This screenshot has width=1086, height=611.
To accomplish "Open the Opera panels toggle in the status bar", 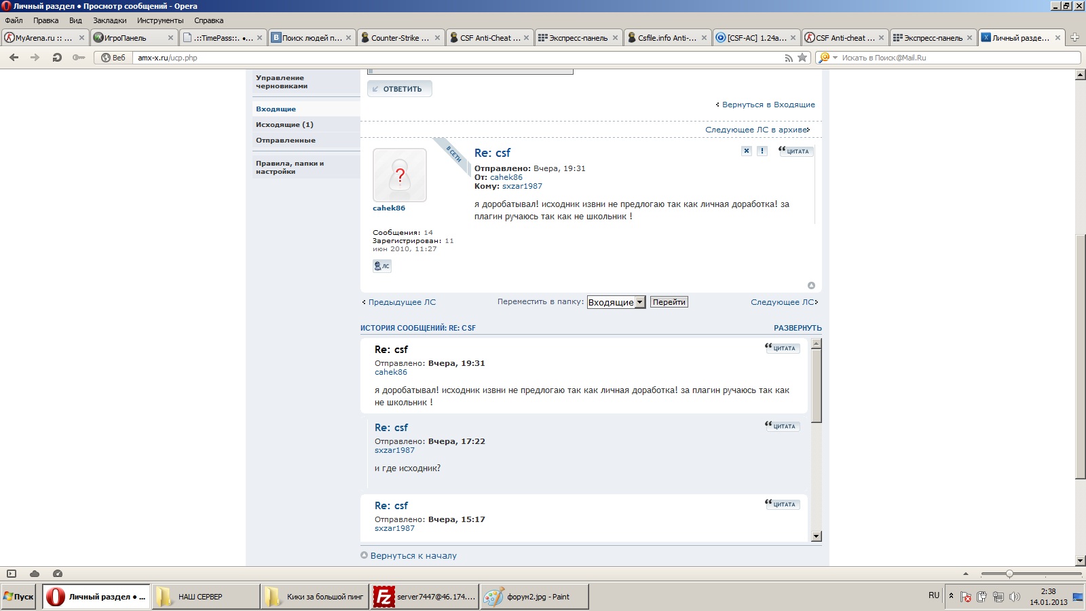I will tap(12, 574).
